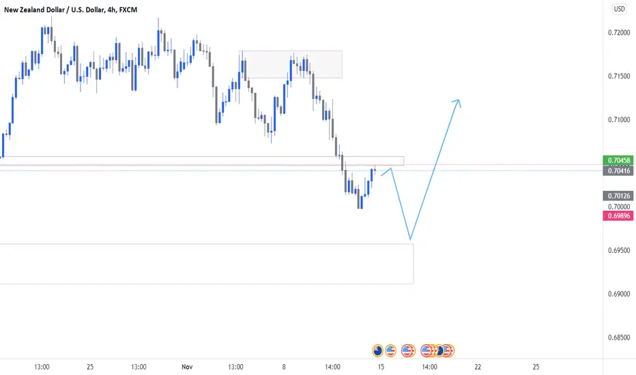Screen dimensions: 636x375
Task: Open the USD currency selector
Action: (619, 9)
